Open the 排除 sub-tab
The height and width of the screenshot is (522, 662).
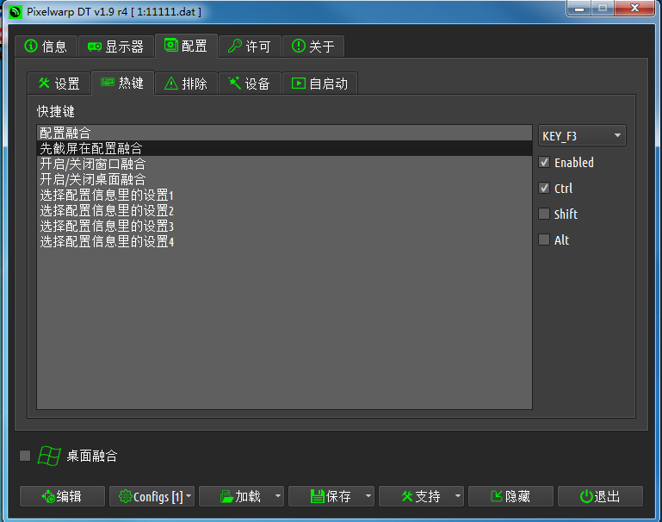click(x=186, y=84)
